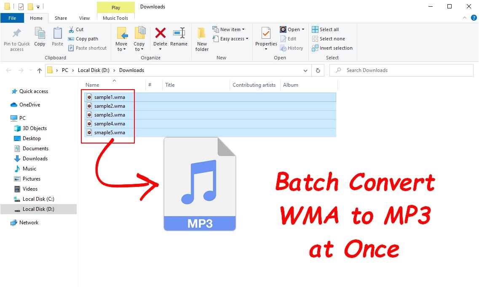Collapse the ribbon with the chevron
Screen dimensions: 479x287
[x=464, y=18]
